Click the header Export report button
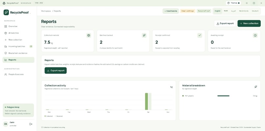 pyautogui.click(x=225, y=23)
